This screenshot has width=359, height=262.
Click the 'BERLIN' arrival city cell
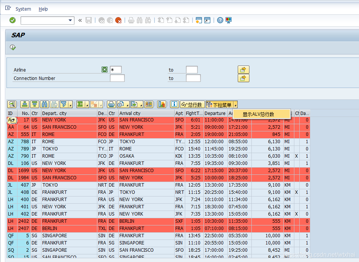tap(146, 221)
